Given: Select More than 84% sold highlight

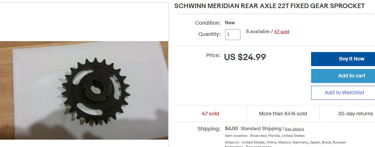Looking at the screenshot, I should pyautogui.click(x=283, y=114).
